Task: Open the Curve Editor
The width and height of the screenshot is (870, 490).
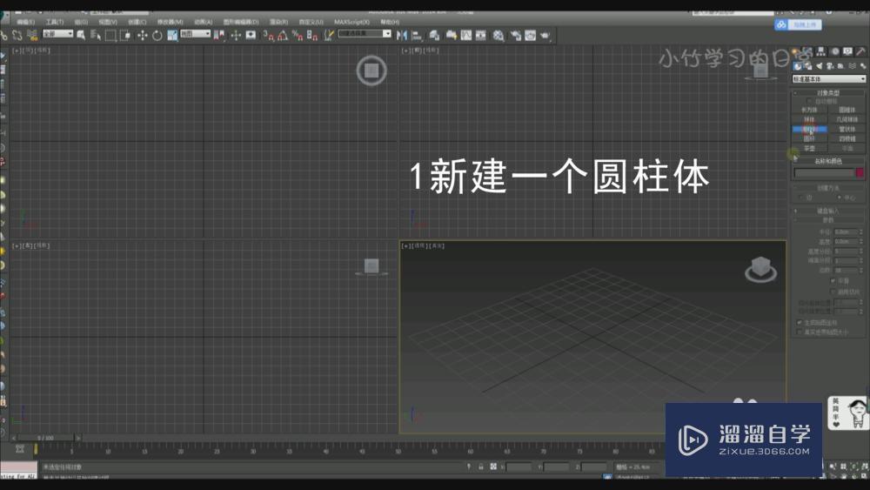Action: [466, 36]
